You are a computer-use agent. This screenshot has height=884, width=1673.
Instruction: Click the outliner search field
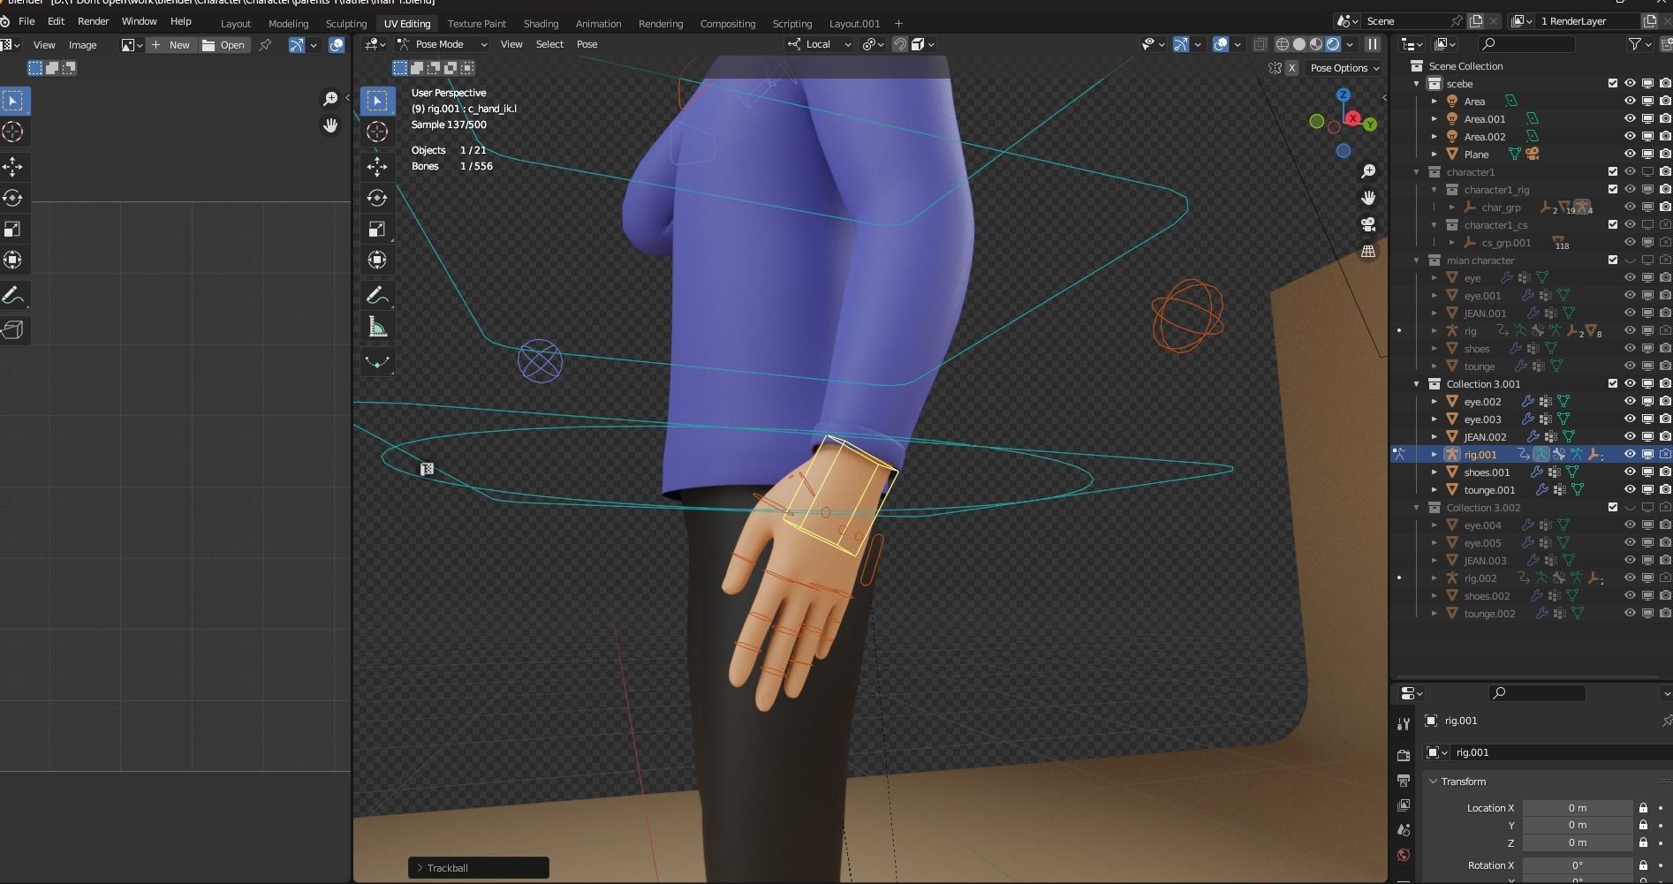click(1525, 44)
